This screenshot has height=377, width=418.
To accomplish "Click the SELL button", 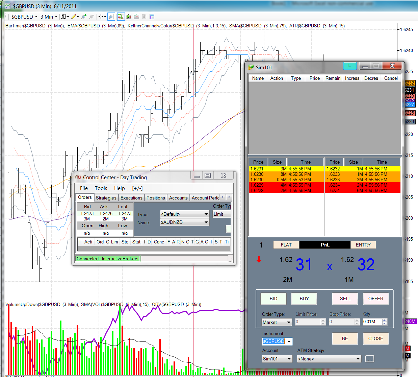I will (x=345, y=299).
